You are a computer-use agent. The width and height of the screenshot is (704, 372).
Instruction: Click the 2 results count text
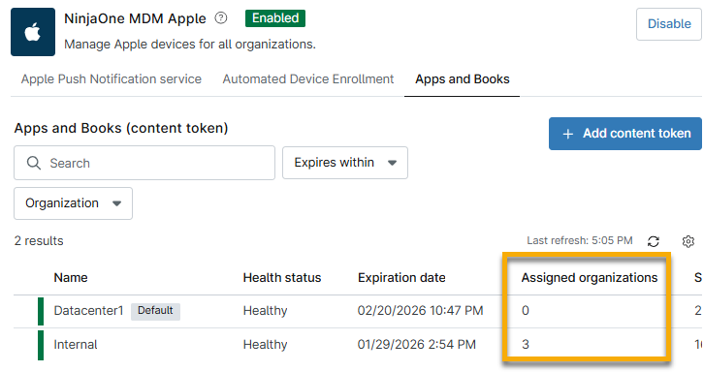point(39,241)
